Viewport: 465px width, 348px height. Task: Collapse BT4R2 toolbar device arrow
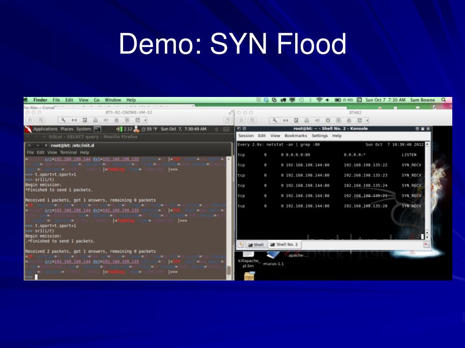coord(367,121)
